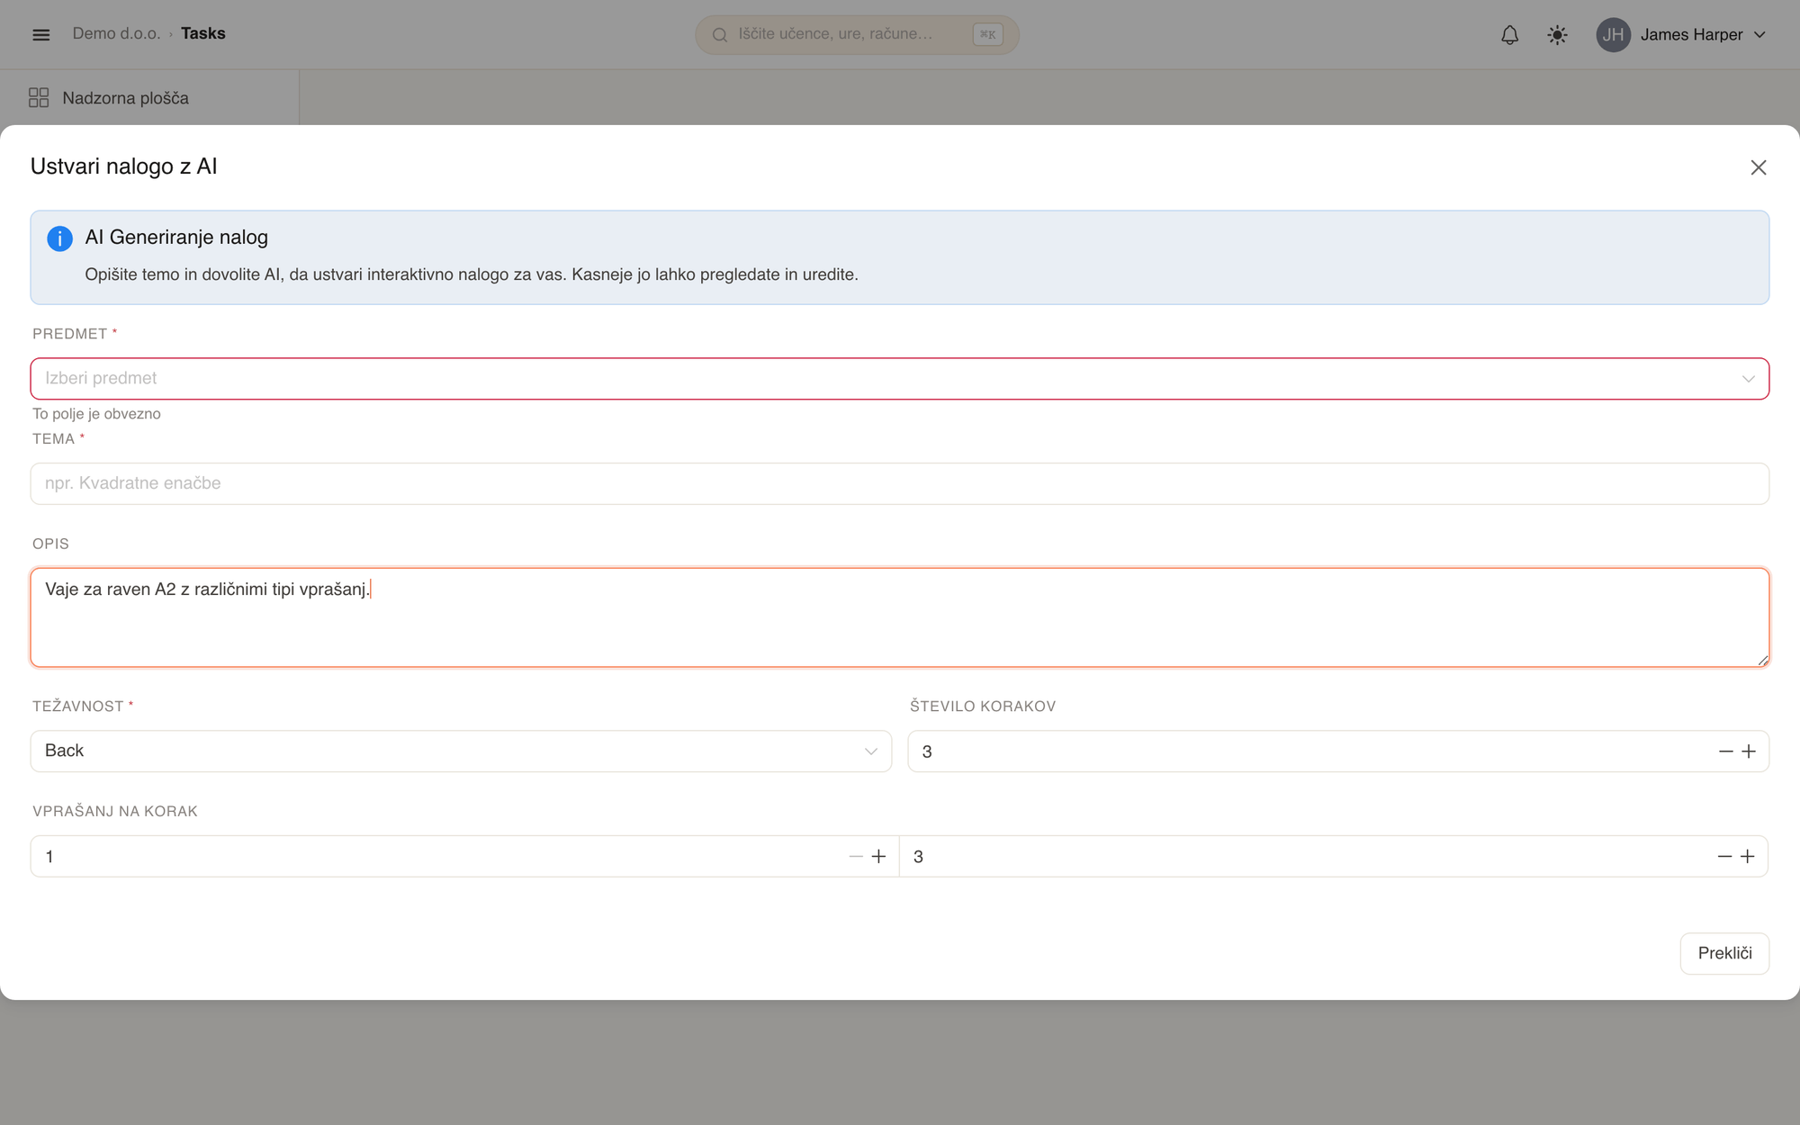Click the Tema input field
Viewport: 1800px width, 1125px height.
coord(900,483)
